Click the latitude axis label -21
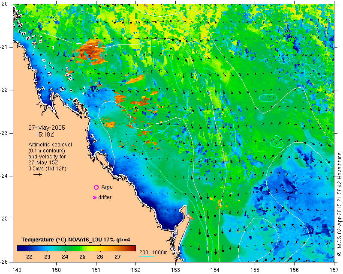The width and height of the screenshot is (343, 274). [4, 47]
